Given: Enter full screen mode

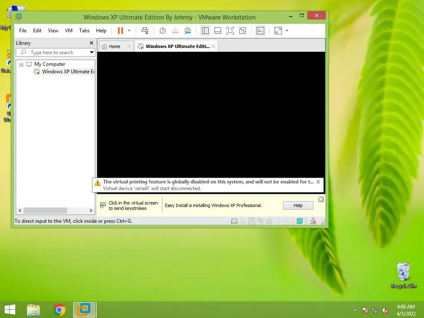Looking at the screenshot, I should click(x=230, y=31).
